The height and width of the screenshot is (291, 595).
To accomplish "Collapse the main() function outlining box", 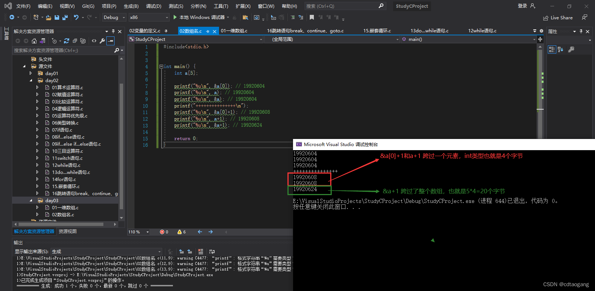I will click(x=161, y=67).
